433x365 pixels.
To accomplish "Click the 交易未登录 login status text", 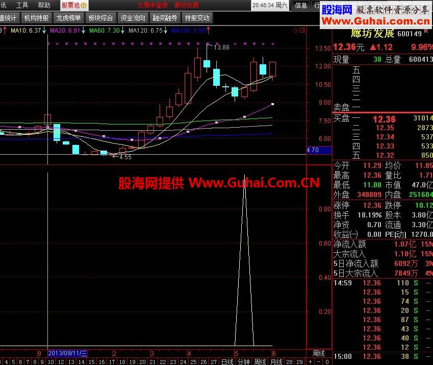I will 152,5.
